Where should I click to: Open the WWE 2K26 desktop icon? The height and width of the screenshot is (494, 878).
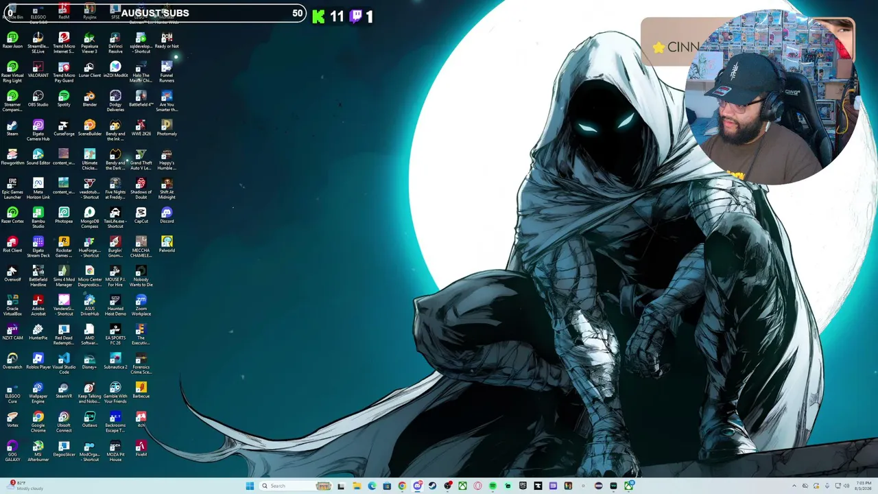coord(141,128)
